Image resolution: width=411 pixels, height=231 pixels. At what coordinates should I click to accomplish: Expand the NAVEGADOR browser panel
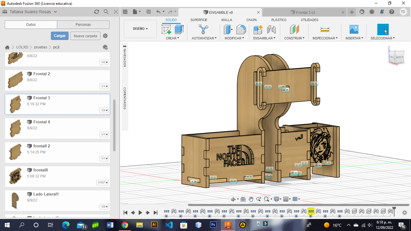pyautogui.click(x=125, y=46)
